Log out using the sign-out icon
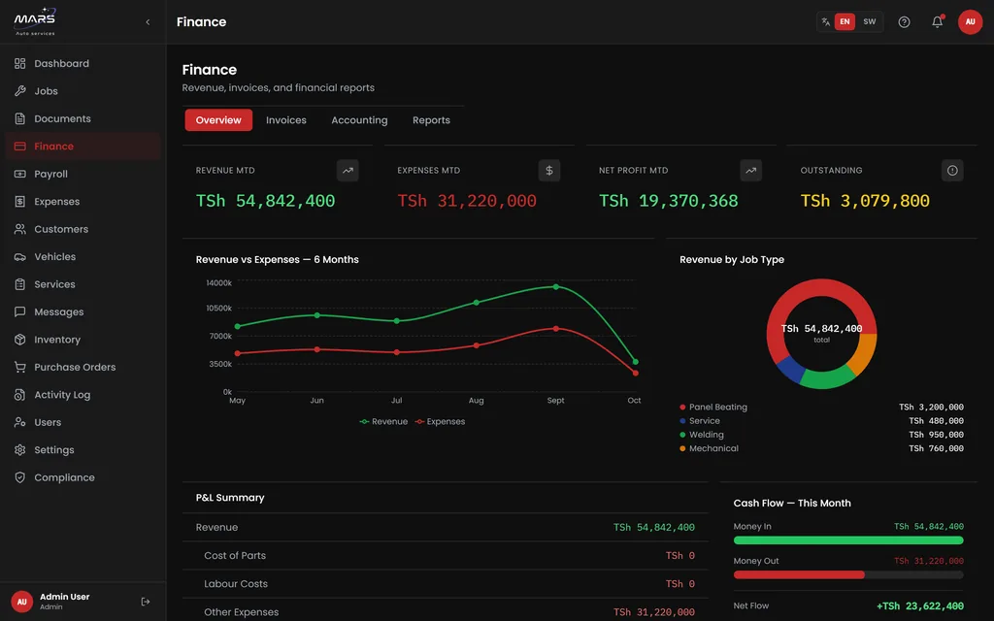The height and width of the screenshot is (621, 994). point(146,602)
